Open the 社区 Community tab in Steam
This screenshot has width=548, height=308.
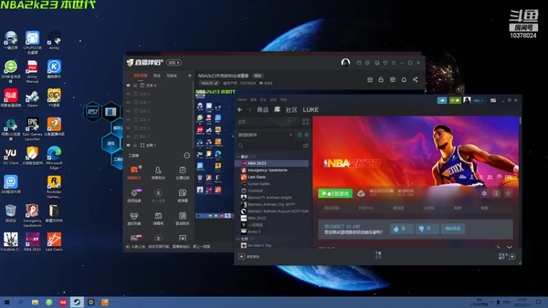pos(292,110)
